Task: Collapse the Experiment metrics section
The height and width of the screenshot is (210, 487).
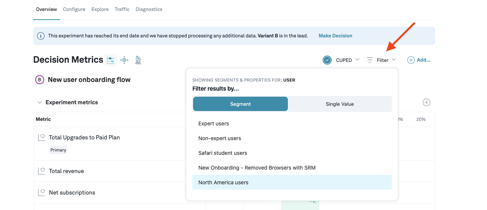Action: click(40, 102)
